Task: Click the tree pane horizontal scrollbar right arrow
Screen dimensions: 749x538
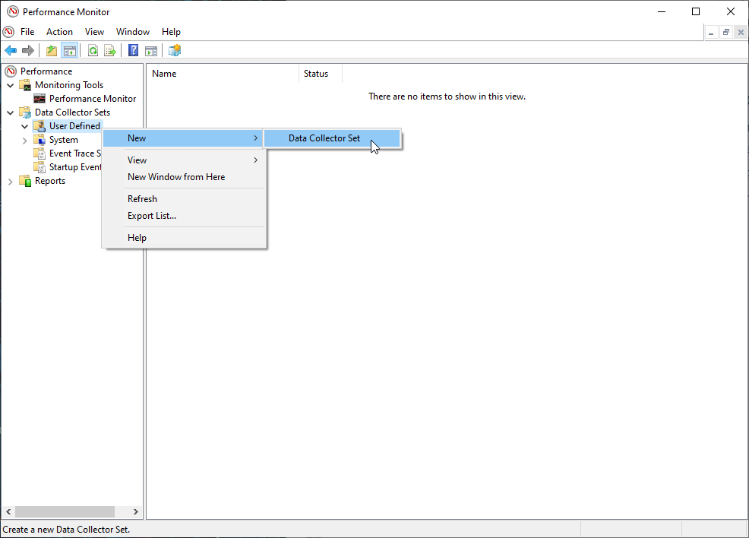Action: (136, 512)
